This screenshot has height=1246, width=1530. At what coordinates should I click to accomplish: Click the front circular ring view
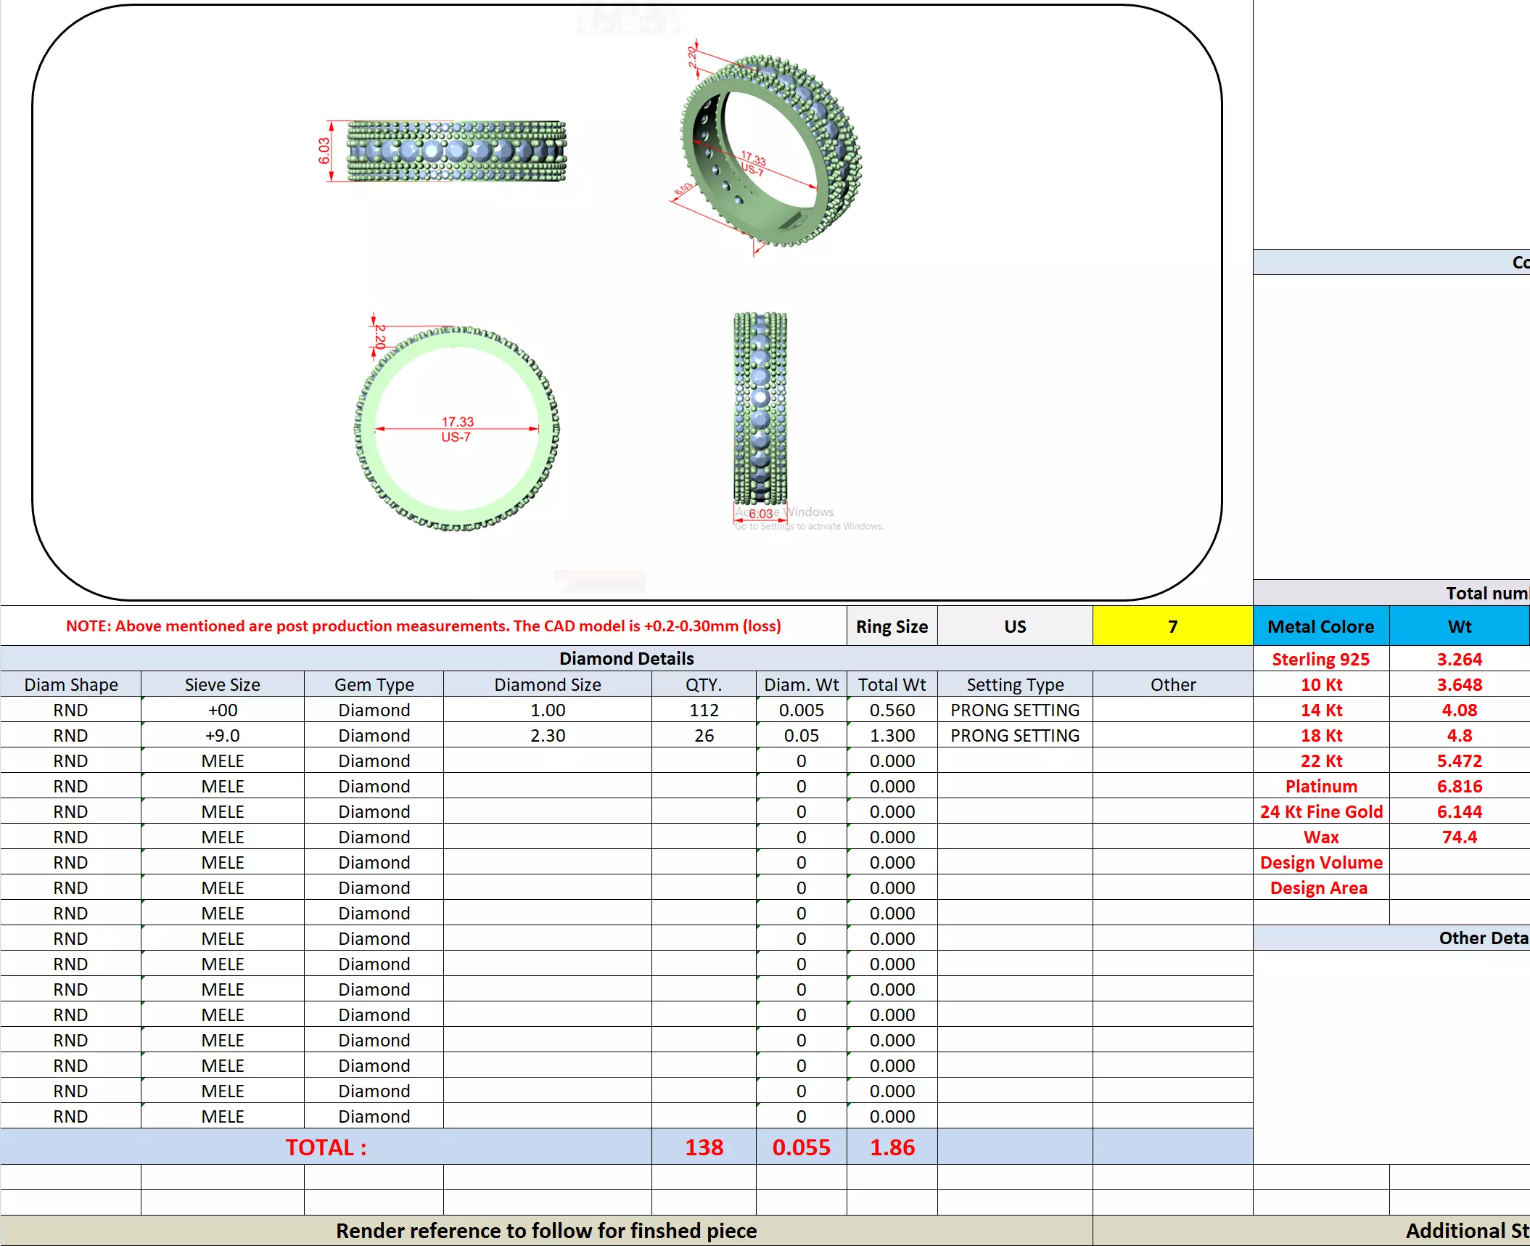coord(457,428)
